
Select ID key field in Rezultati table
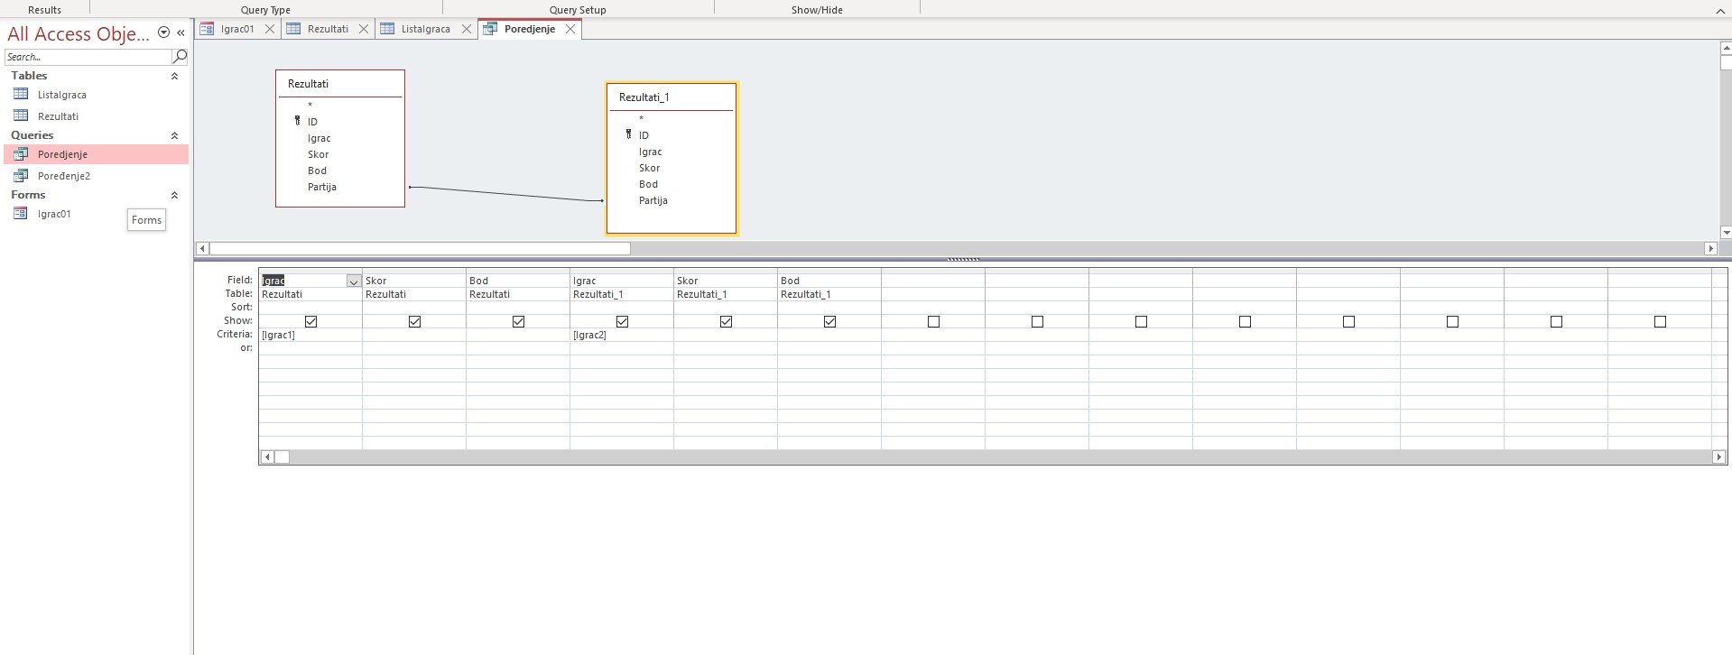[x=312, y=122]
